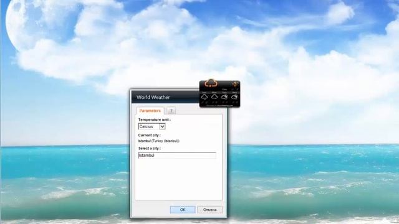399x224 pixels.
Task: Click the Отмена cancel button
Action: (x=209, y=210)
